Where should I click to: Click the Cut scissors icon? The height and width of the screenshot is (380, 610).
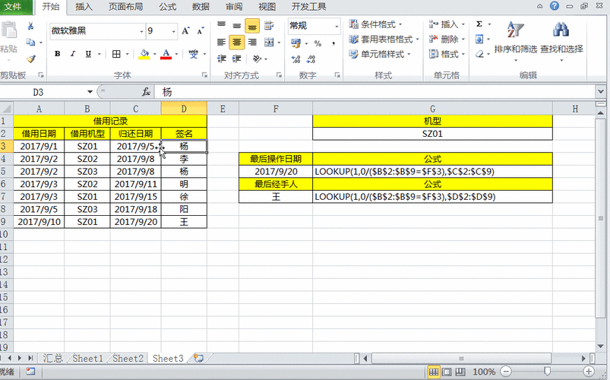point(30,26)
